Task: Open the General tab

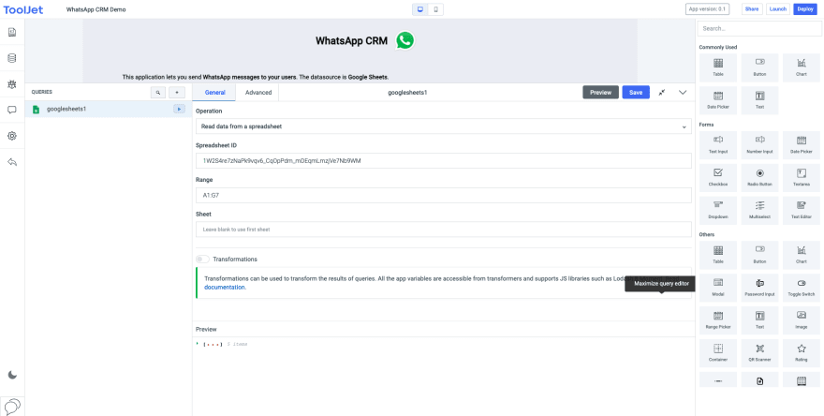Action: pos(215,93)
